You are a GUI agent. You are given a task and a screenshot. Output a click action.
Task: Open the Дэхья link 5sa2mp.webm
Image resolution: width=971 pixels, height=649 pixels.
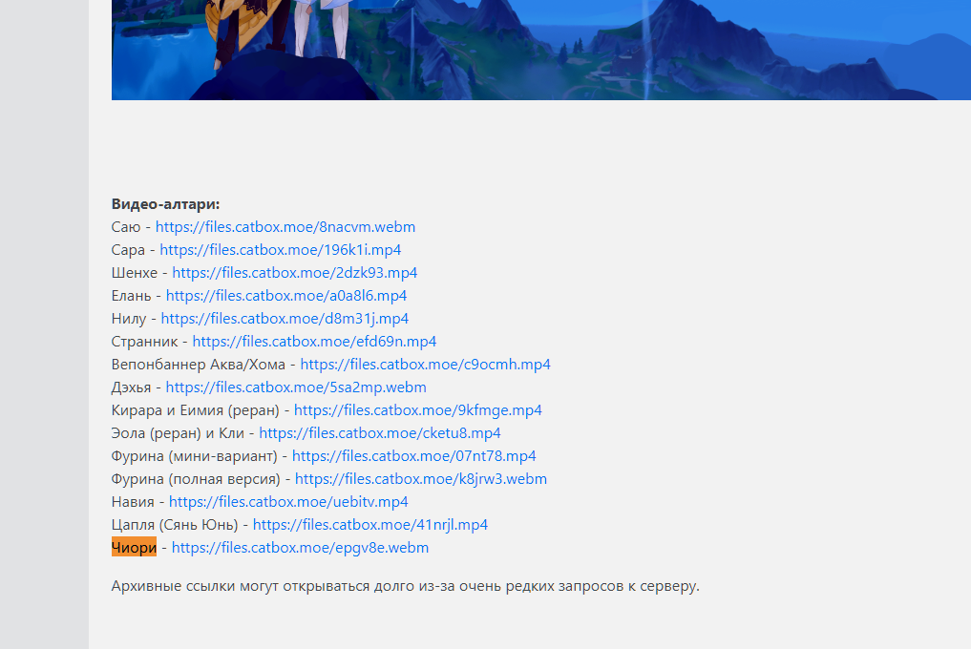tap(296, 387)
